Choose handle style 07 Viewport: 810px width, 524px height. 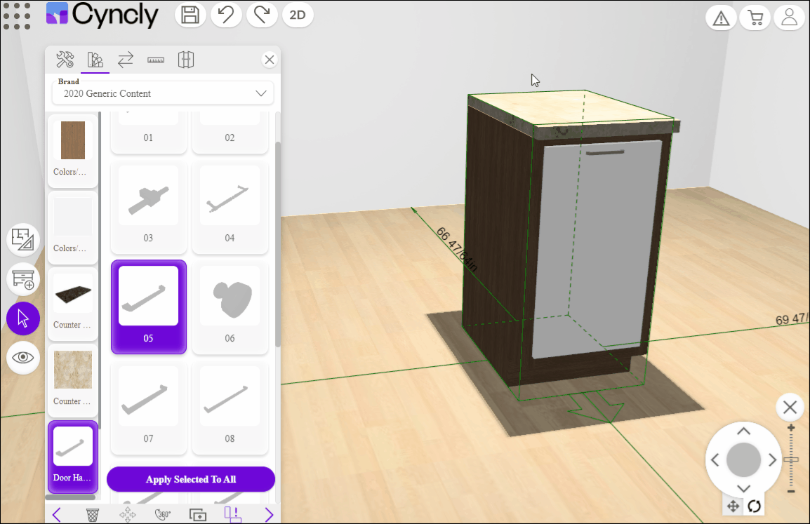[148, 408]
